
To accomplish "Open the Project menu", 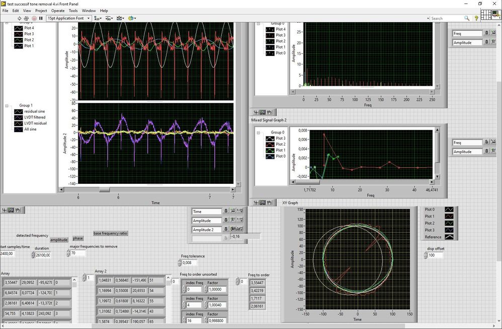I will [x=41, y=11].
